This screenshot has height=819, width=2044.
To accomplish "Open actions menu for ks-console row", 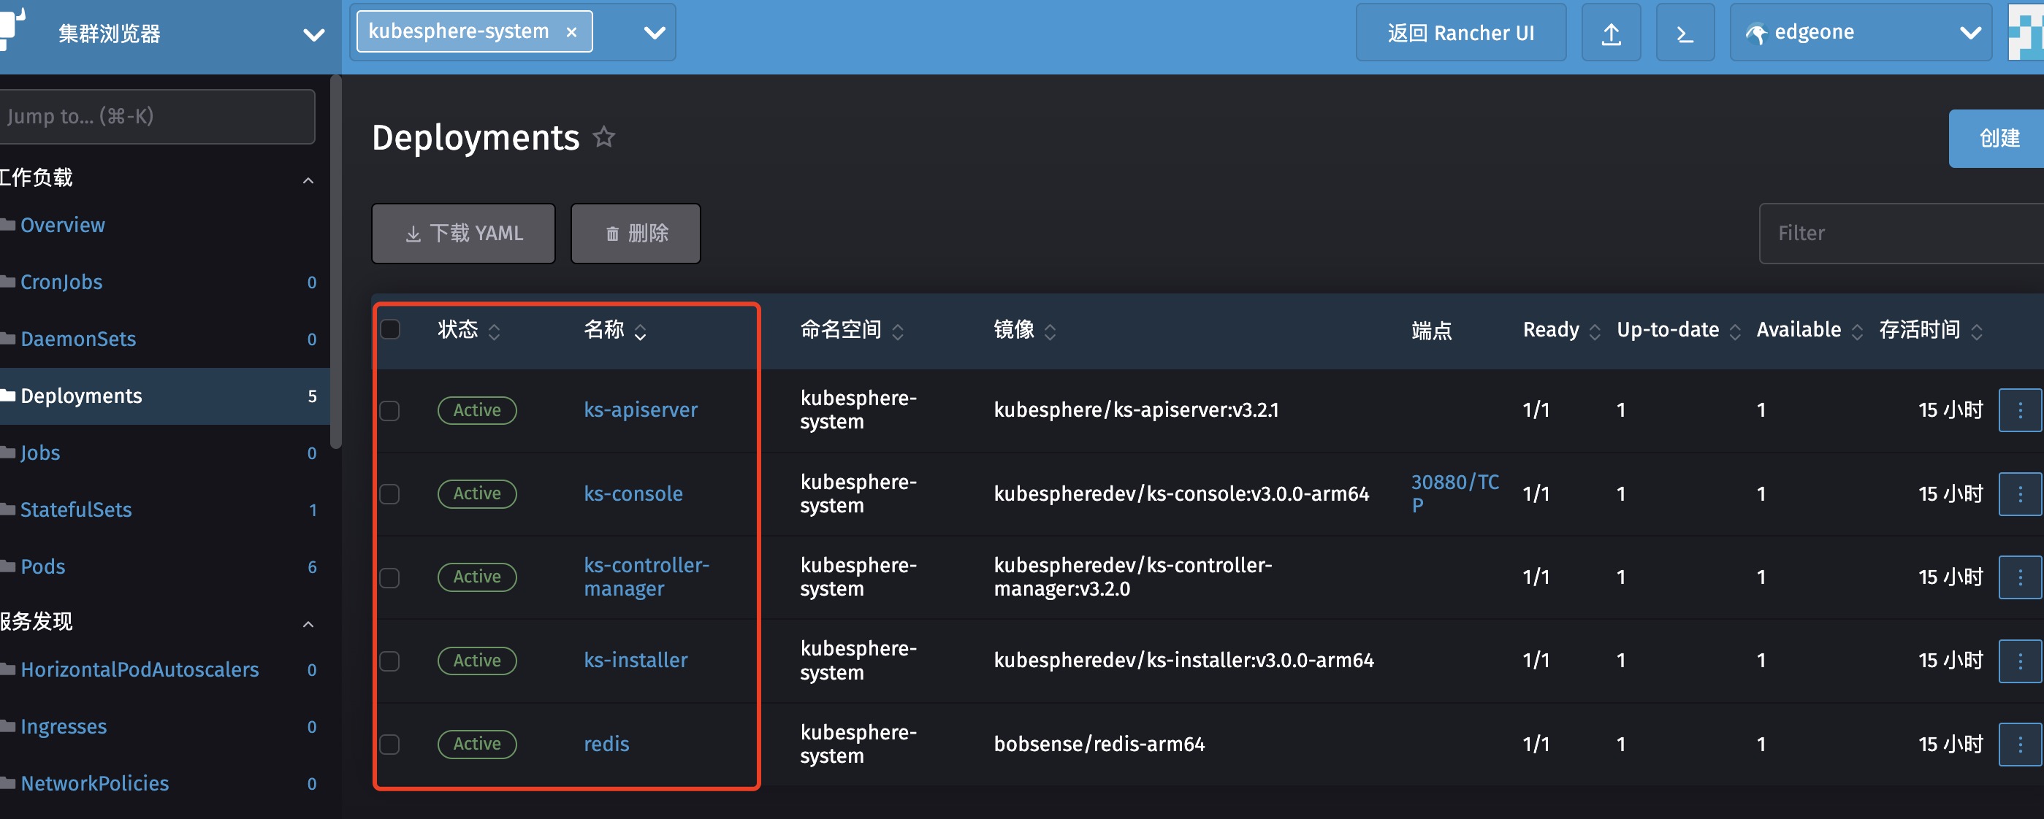I will [x=2019, y=494].
